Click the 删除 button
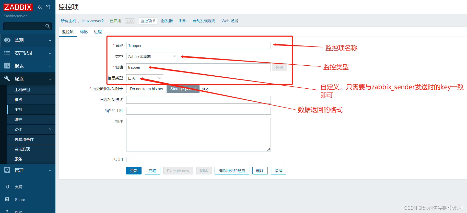Screen dimensions: 467x213 pyautogui.click(x=260, y=171)
